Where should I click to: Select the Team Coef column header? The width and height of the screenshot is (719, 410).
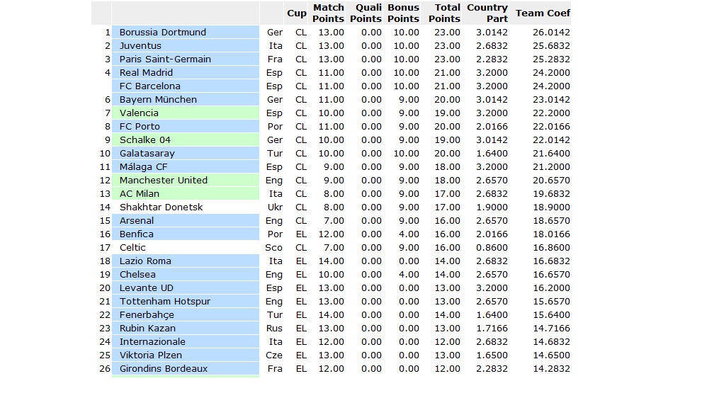tap(543, 13)
